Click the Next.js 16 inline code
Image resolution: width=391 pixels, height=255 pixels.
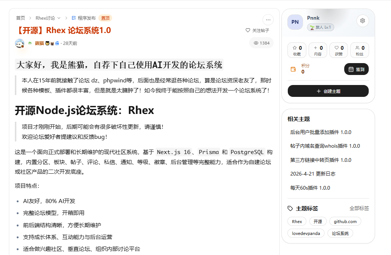pyautogui.click(x=174, y=152)
